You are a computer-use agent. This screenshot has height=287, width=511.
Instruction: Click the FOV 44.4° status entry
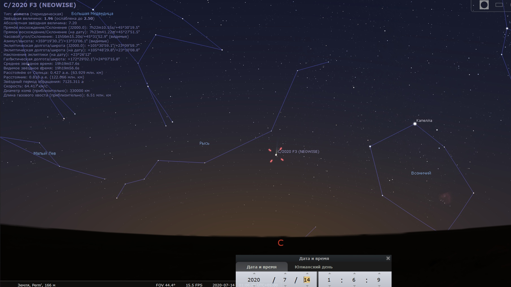coord(165,285)
